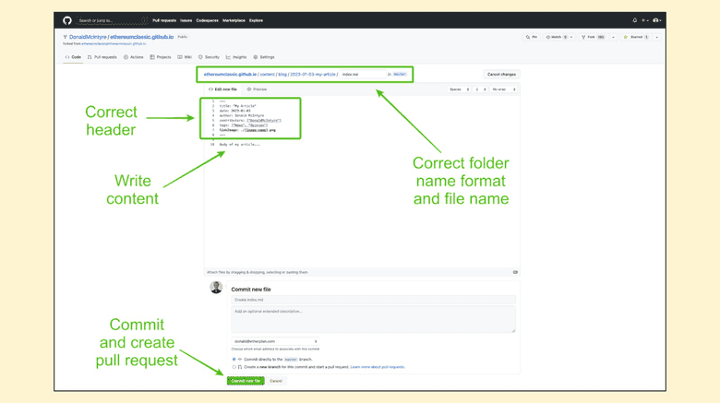Click the Pin repository button

[532, 37]
